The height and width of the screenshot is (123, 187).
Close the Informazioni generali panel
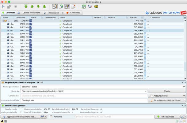[x=185, y=106]
